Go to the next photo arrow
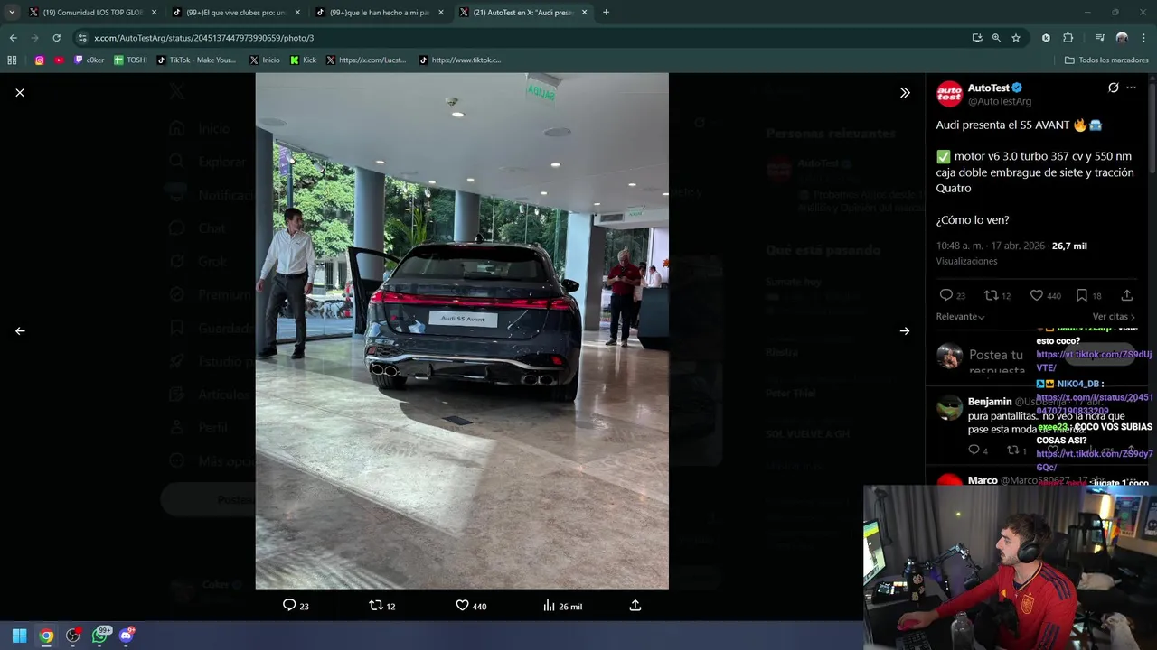 click(905, 331)
